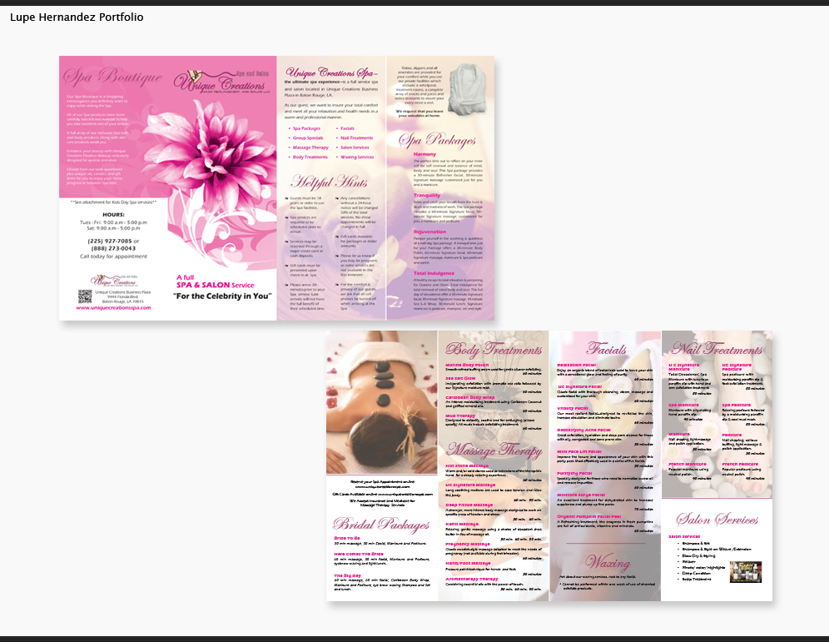
Task: Click the (225) 927-7085 phone number
Action: click(110, 241)
